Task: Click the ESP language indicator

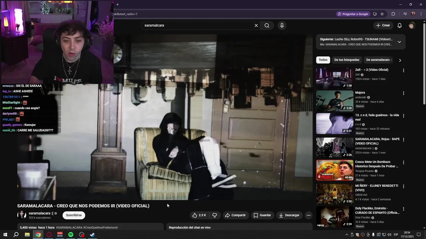Action: 396,235
